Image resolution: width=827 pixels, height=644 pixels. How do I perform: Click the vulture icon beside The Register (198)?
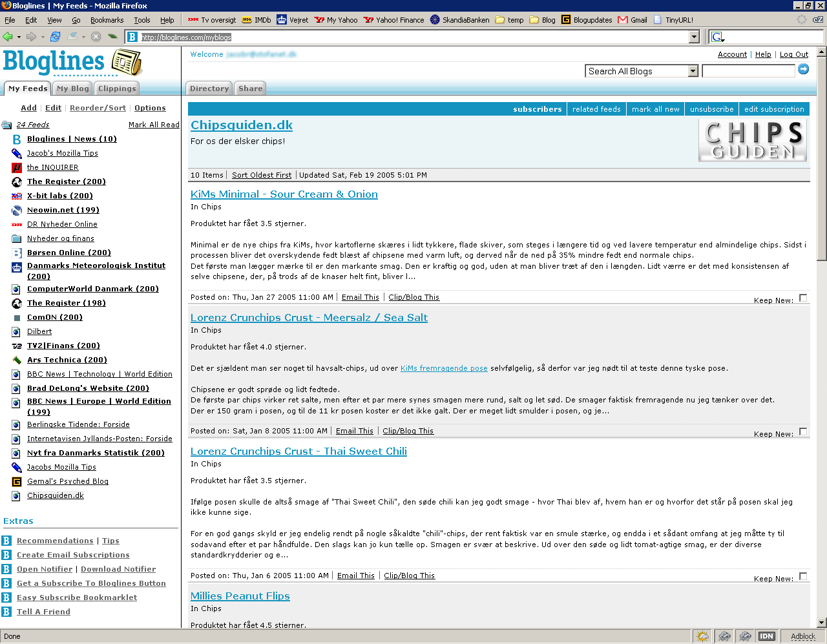click(x=17, y=303)
